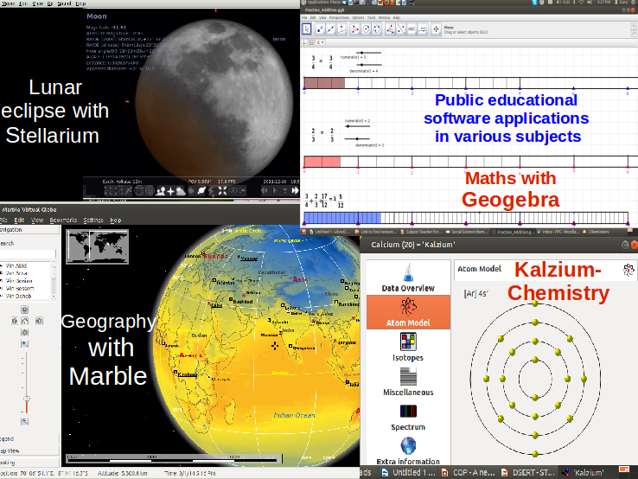Open point capturing dropdown in Geogebra style bar
Screen dimensions: 638x479
(320, 42)
